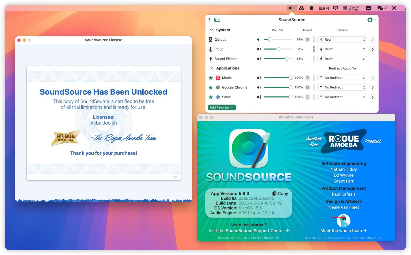This screenshot has height=255, width=411.
Task: Mute the Safari speaker icon
Action: [259, 97]
